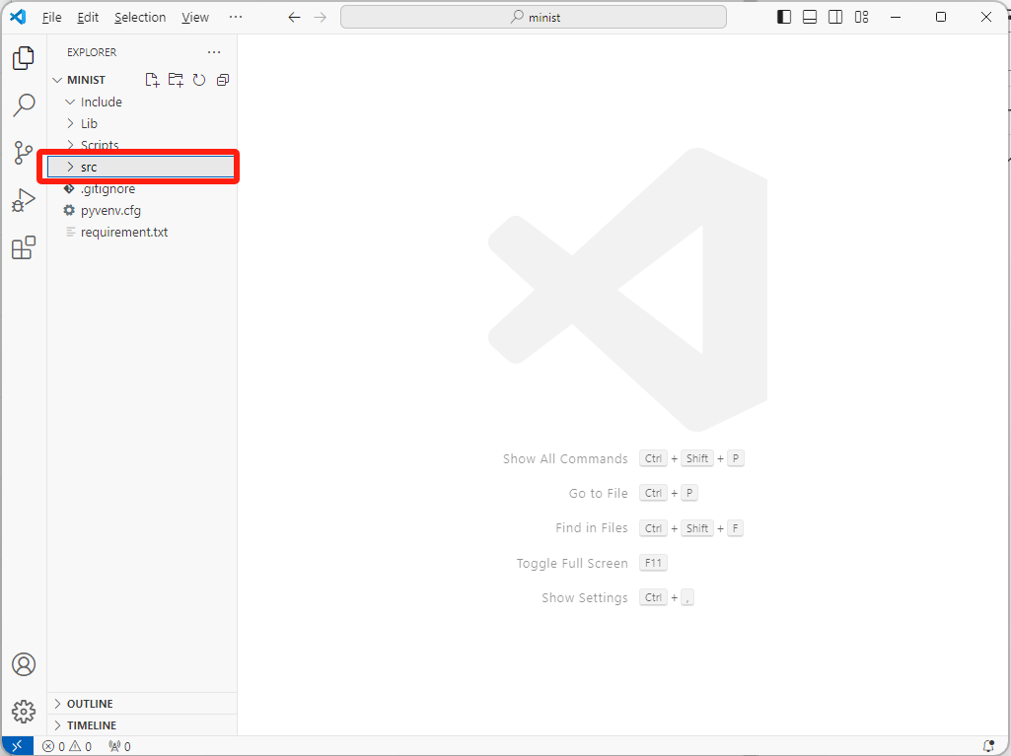This screenshot has height=756, width=1011.
Task: Maximize the VS Code window
Action: [941, 17]
